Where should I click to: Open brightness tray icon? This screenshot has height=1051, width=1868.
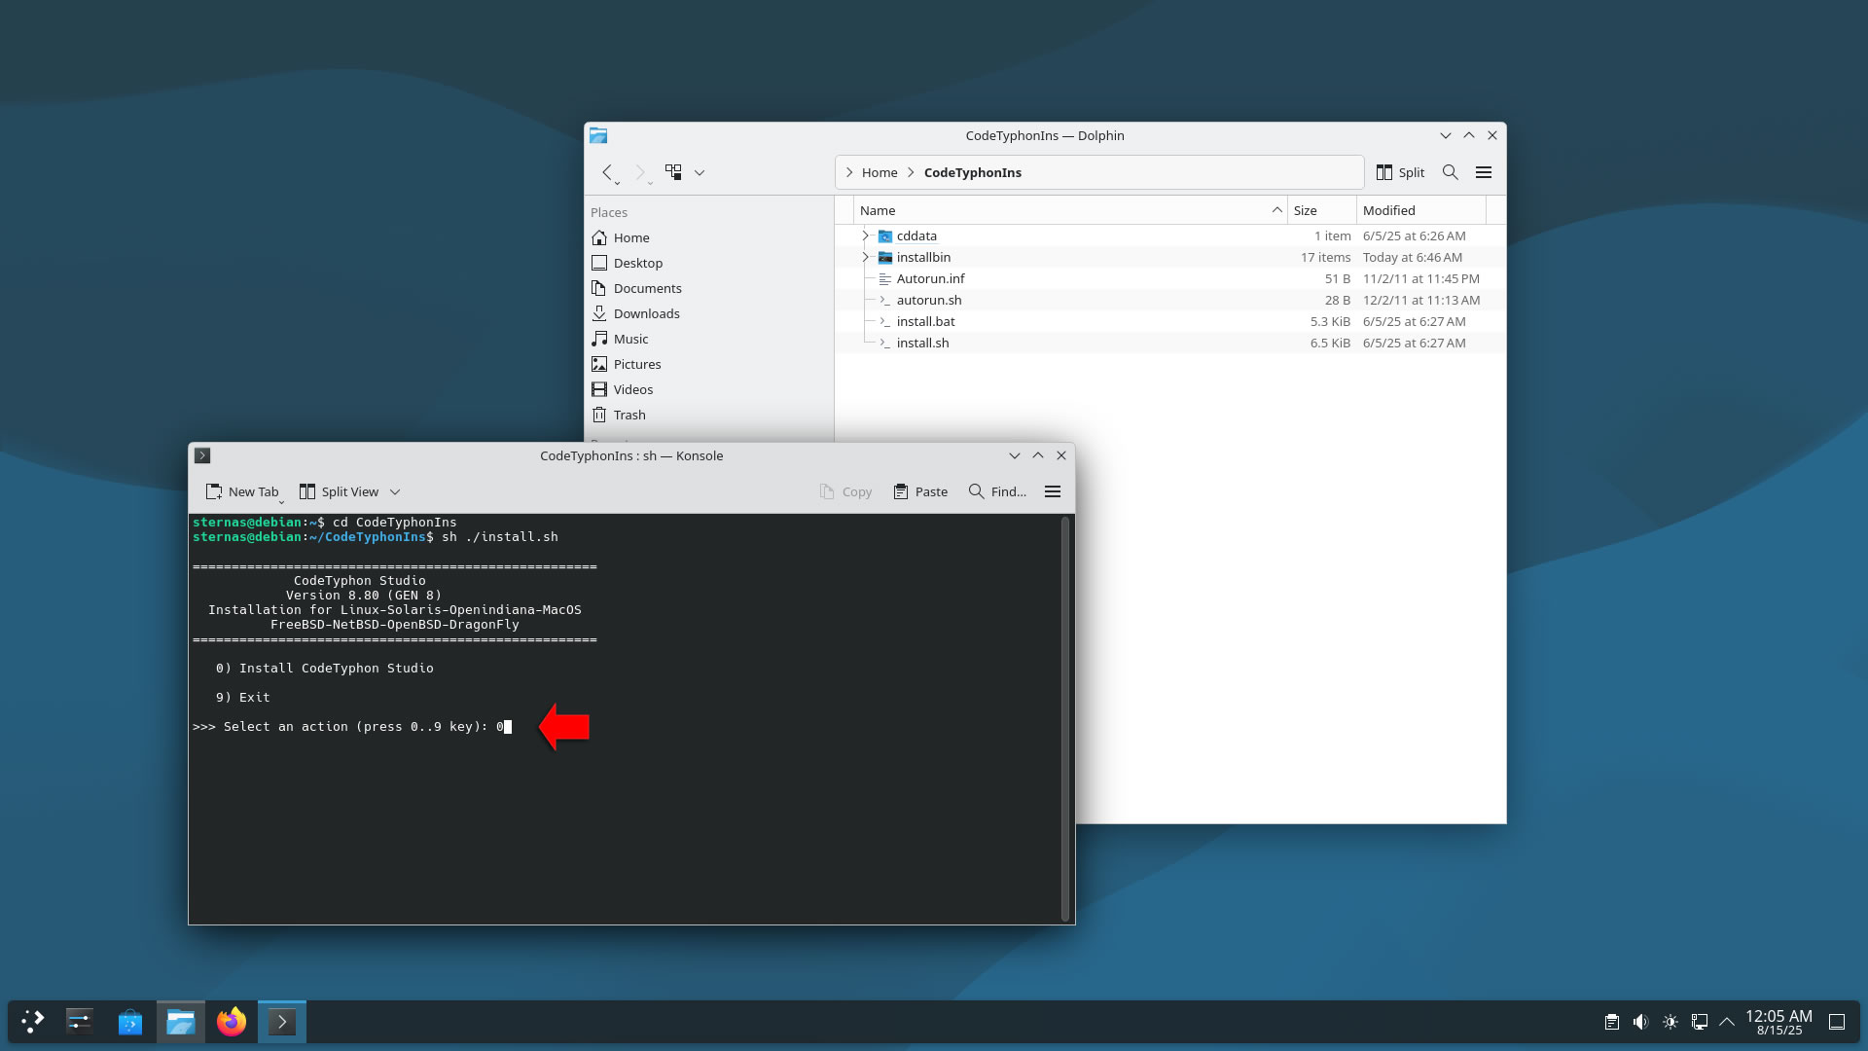tap(1670, 1022)
